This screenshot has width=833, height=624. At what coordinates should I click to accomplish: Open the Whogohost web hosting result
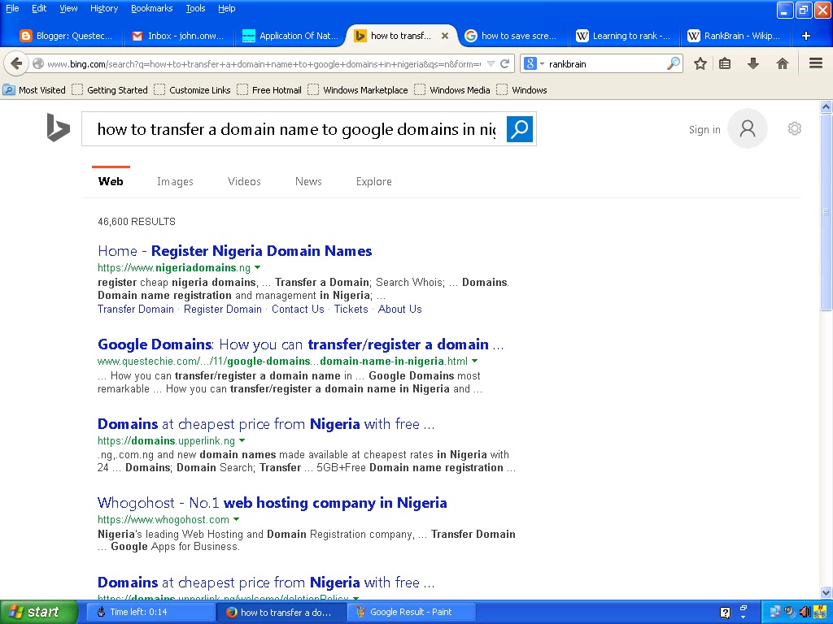click(x=272, y=502)
